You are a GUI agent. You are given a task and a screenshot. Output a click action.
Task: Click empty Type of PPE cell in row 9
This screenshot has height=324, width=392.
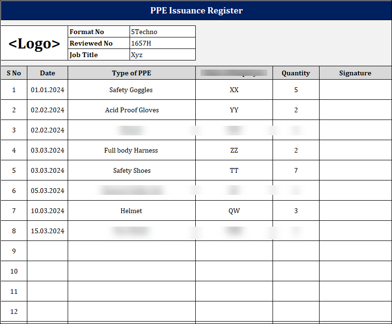pos(131,251)
